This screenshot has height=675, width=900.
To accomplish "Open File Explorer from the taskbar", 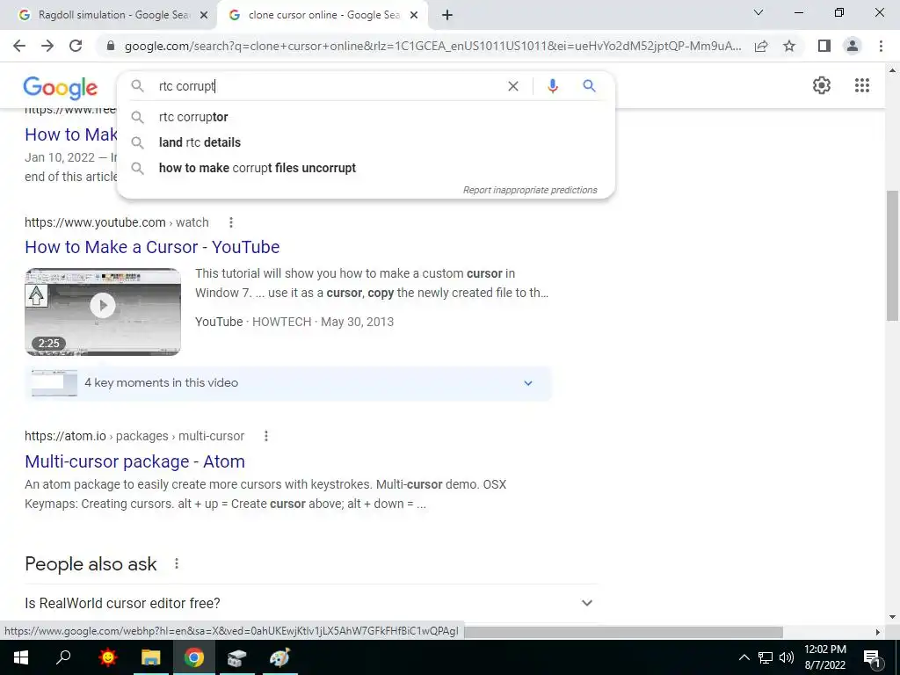I will click(x=151, y=657).
